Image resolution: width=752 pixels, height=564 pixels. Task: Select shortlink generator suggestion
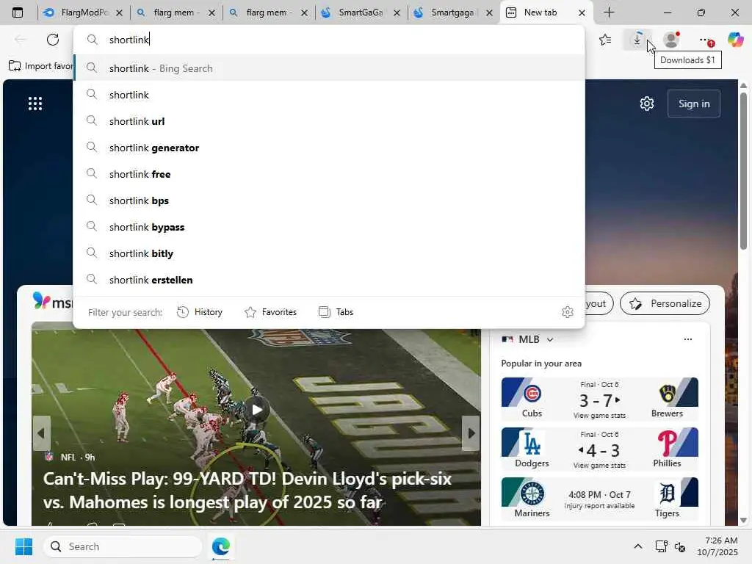330,148
